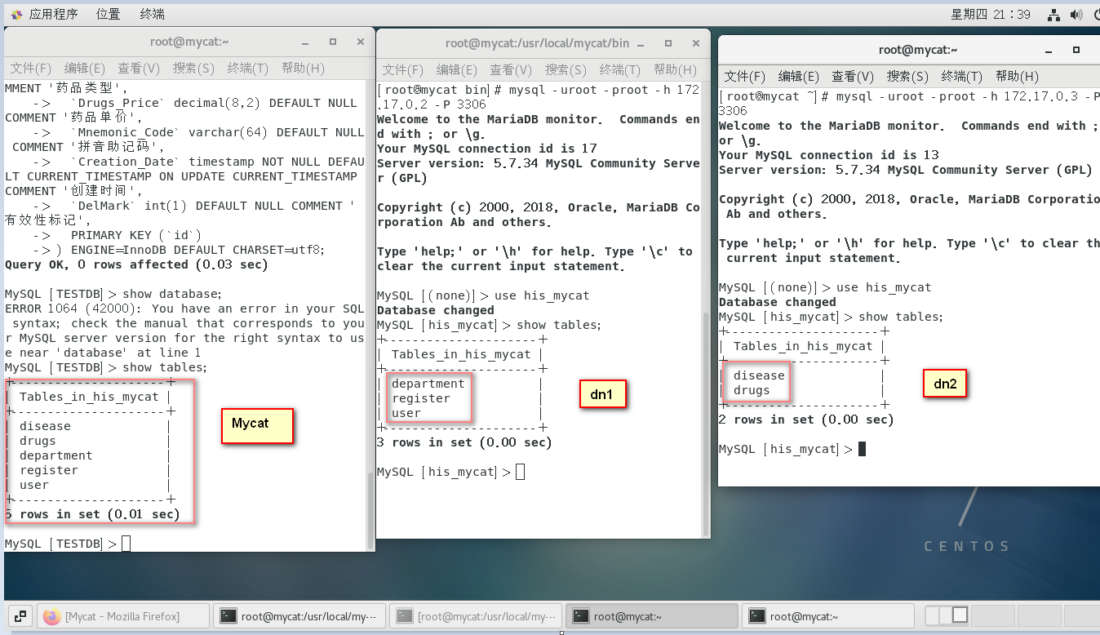Open the network status icon
This screenshot has height=635, width=1100.
[x=1053, y=14]
